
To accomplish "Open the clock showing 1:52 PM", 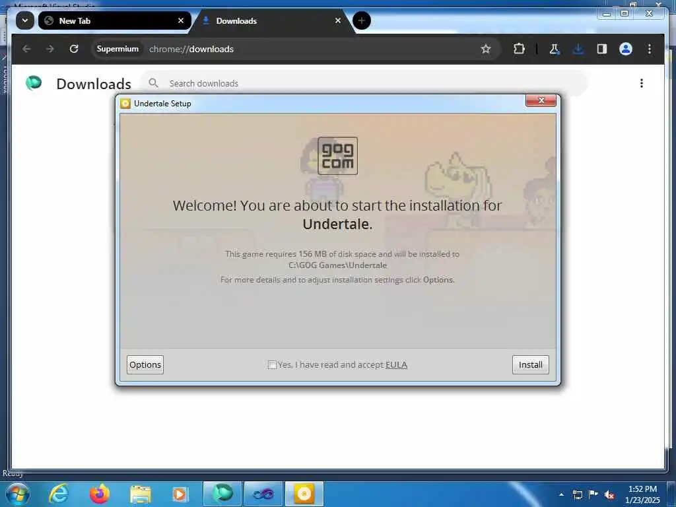I will click(642, 494).
